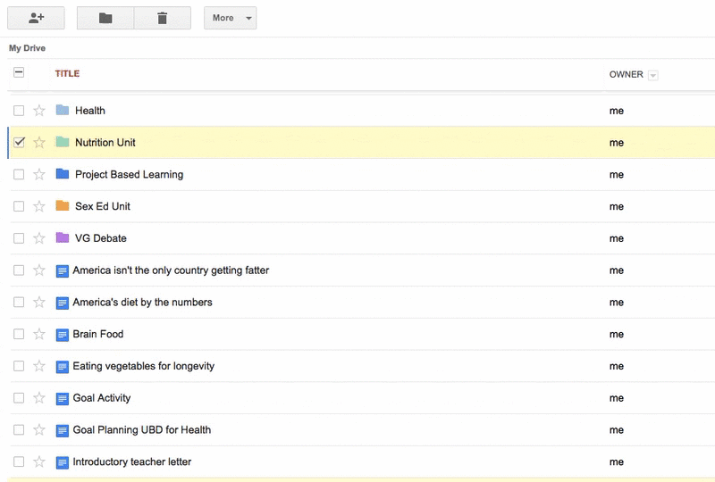The height and width of the screenshot is (482, 715).
Task: Click the green Nutrition Unit folder icon
Action: [x=63, y=142]
